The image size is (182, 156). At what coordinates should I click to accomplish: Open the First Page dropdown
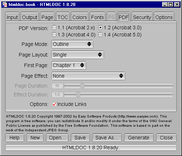coord(68,65)
